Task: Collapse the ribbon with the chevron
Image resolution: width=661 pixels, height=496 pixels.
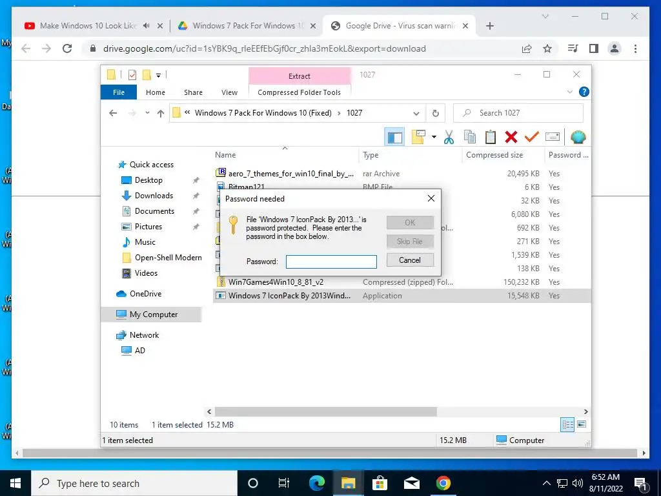Action: 569,92
